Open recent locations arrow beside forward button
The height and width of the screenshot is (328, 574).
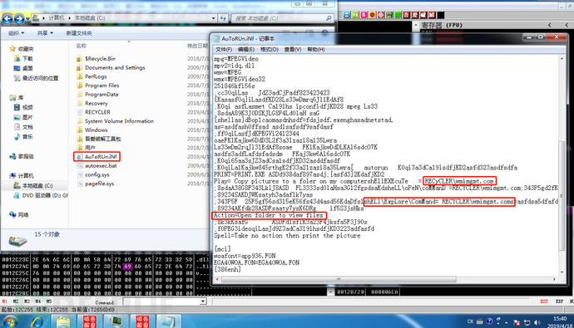(27, 18)
